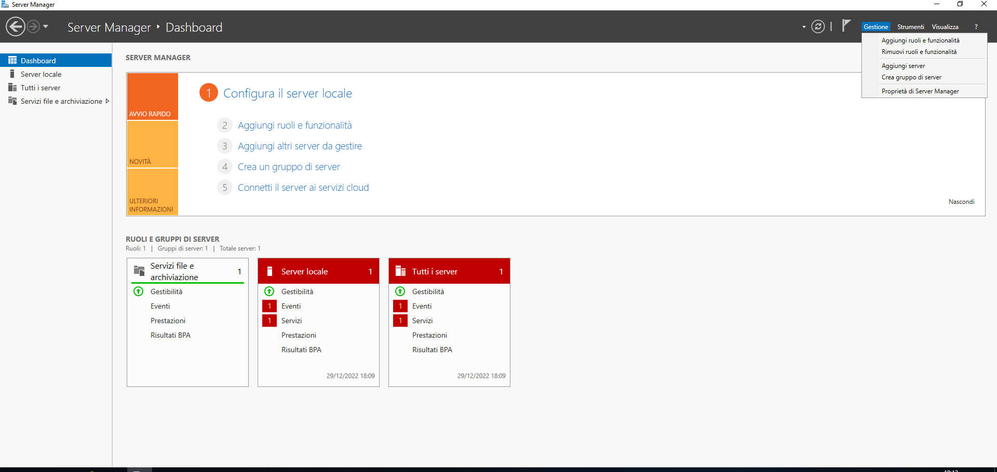Click the server icon on the Server locale tile header
Screen dimensions: 997x472
[270, 271]
